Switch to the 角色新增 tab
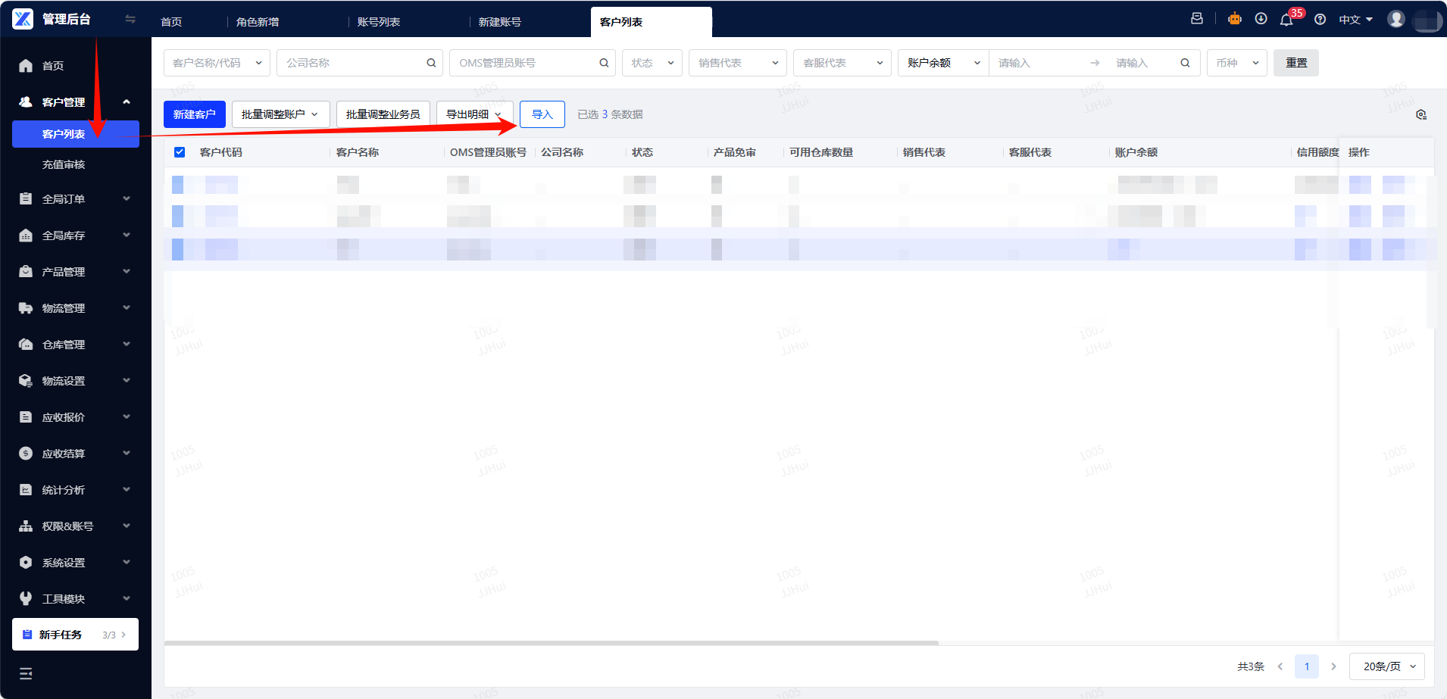The image size is (1447, 699). click(258, 22)
